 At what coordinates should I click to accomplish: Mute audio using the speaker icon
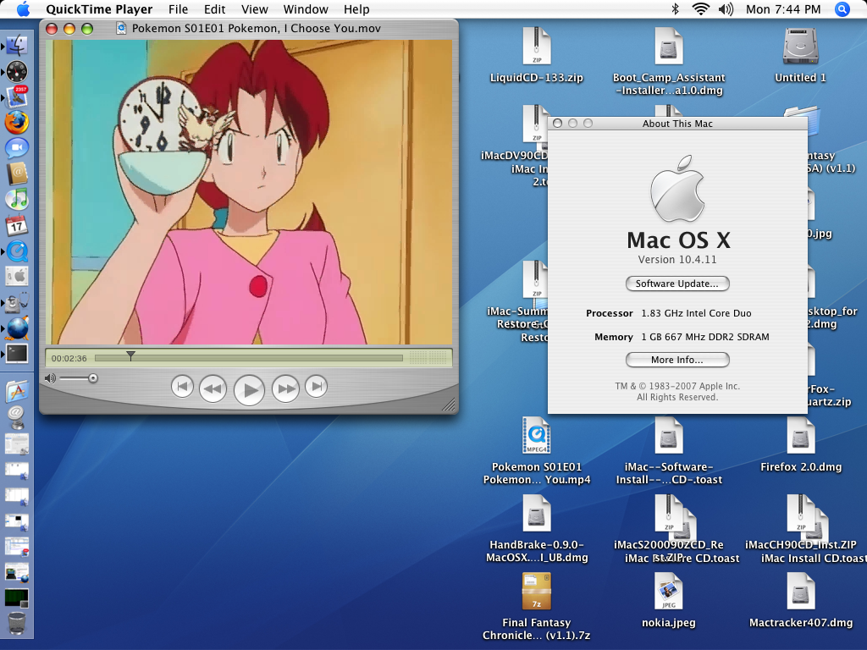(50, 378)
